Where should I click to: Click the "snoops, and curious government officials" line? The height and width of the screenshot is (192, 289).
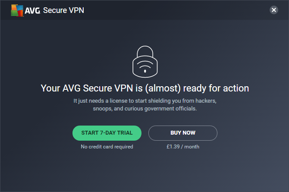(144, 109)
